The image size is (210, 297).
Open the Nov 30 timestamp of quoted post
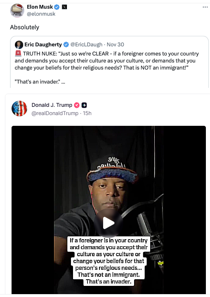pyautogui.click(x=116, y=45)
